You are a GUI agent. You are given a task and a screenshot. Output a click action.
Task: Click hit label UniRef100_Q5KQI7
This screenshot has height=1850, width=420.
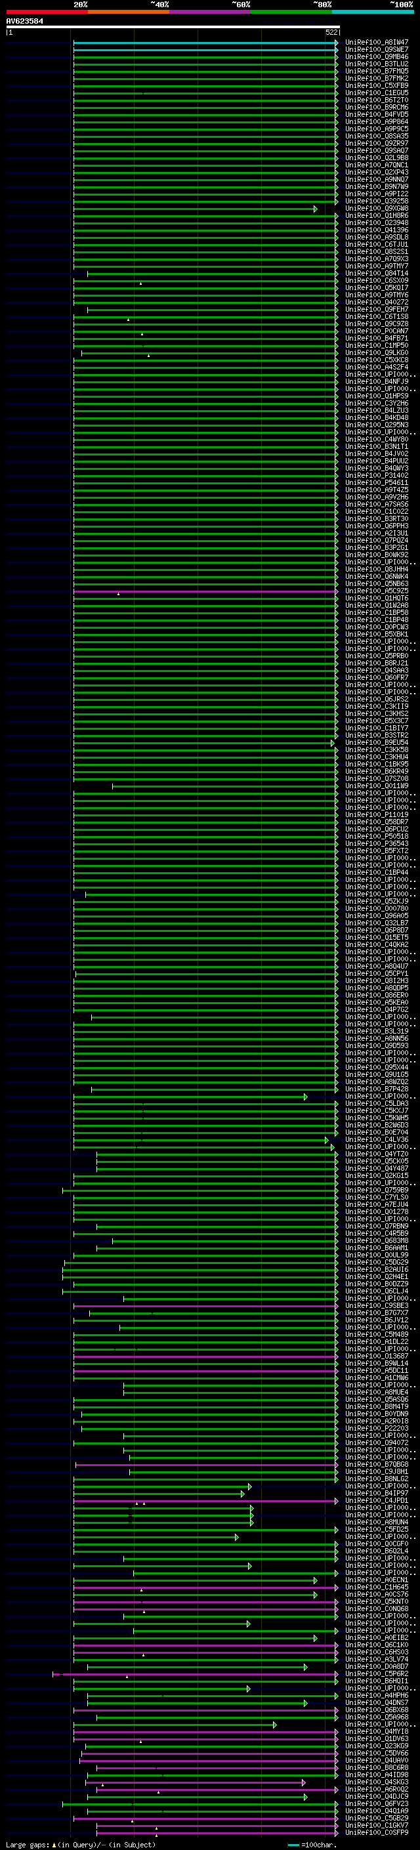click(x=376, y=287)
